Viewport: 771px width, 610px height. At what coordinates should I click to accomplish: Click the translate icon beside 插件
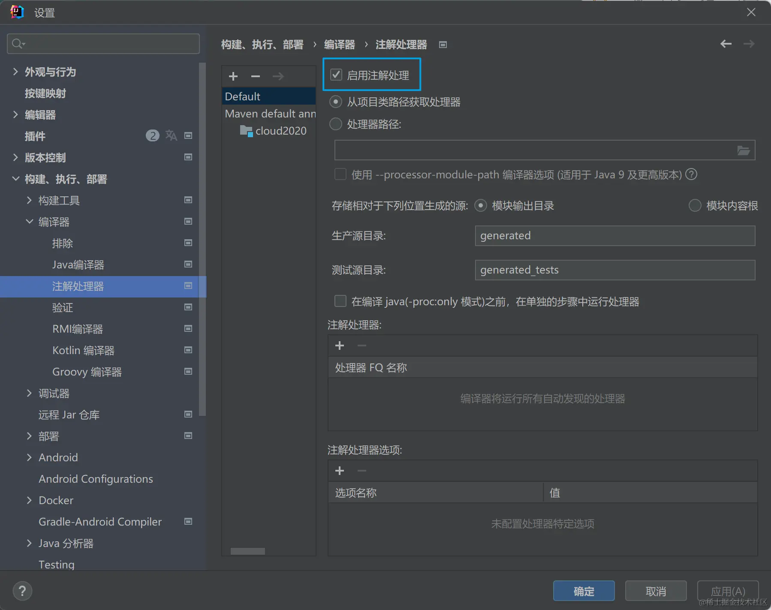171,136
